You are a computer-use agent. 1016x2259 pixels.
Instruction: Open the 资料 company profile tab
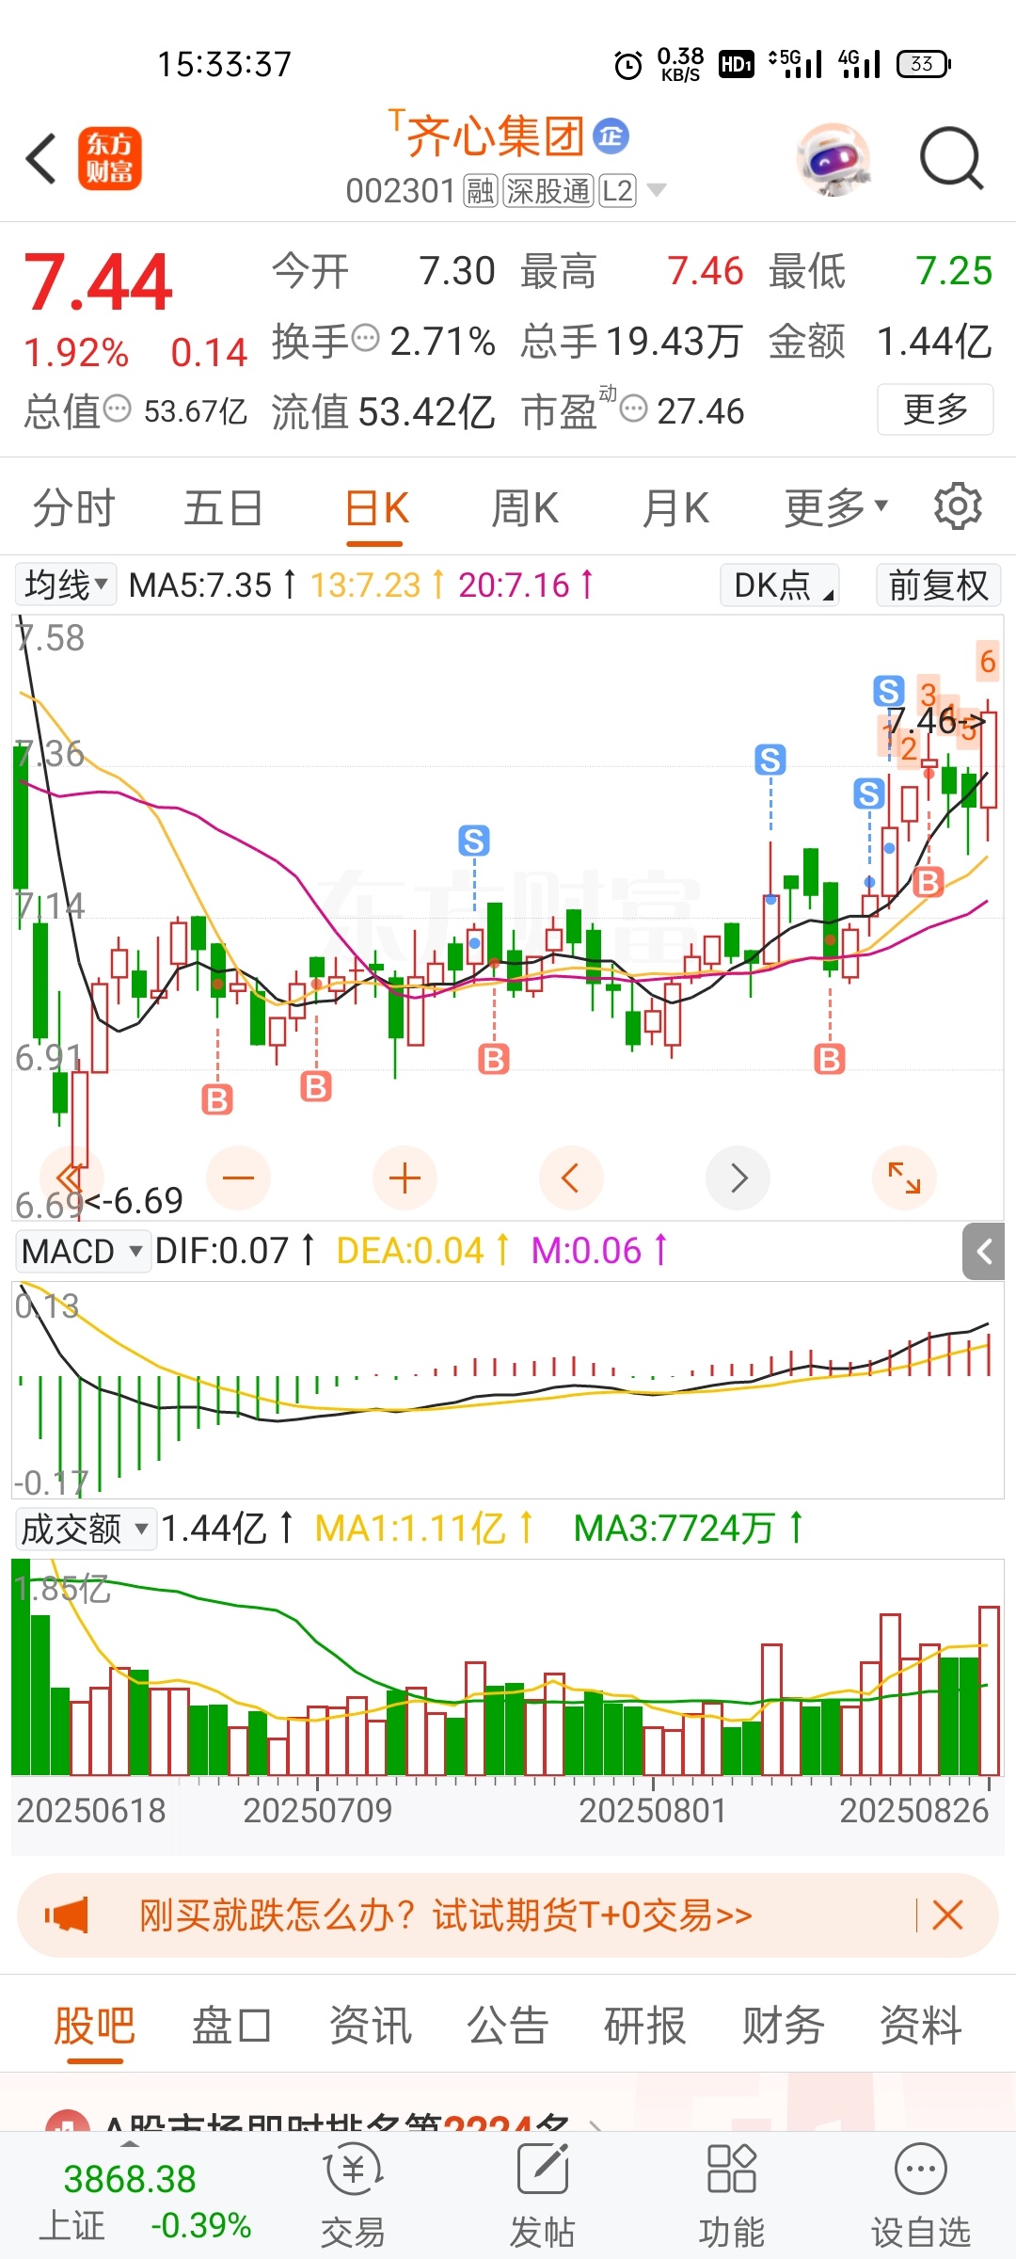point(921,2026)
